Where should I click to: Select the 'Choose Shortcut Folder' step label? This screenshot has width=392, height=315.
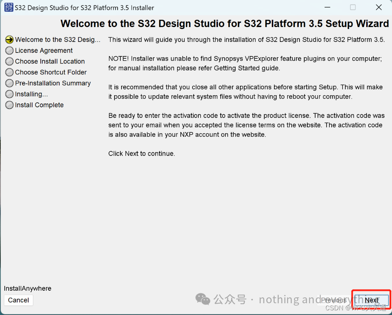click(51, 72)
